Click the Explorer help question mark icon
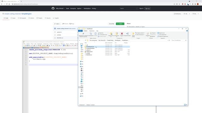 [187, 31]
